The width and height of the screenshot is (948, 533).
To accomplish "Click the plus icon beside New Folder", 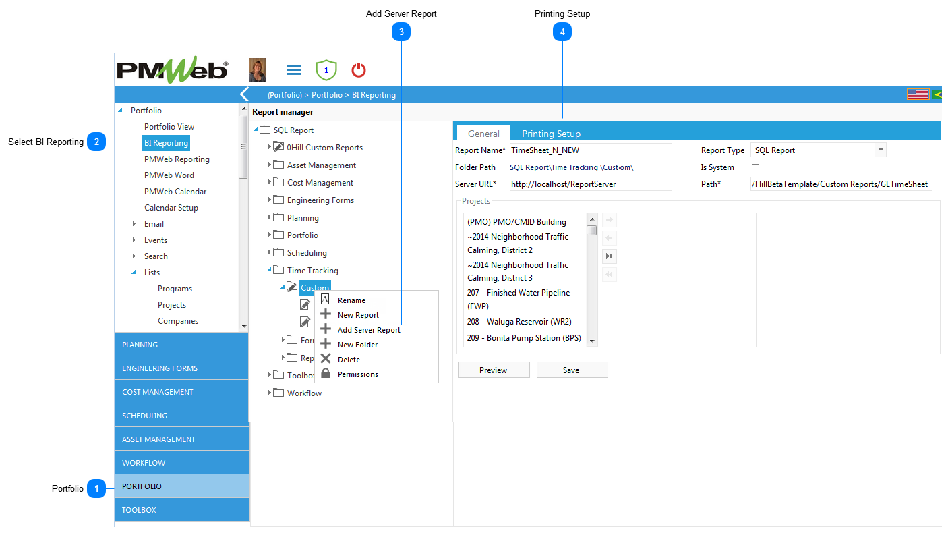I will point(325,344).
